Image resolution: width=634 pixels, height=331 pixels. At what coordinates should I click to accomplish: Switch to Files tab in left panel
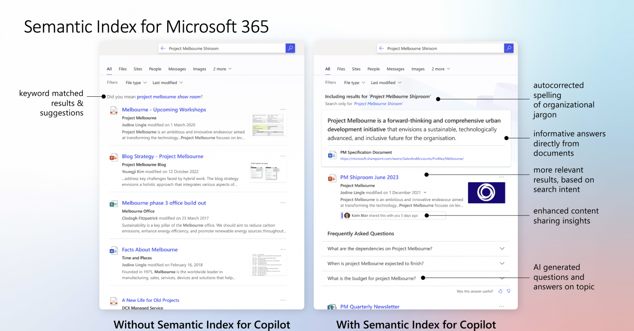click(x=123, y=69)
